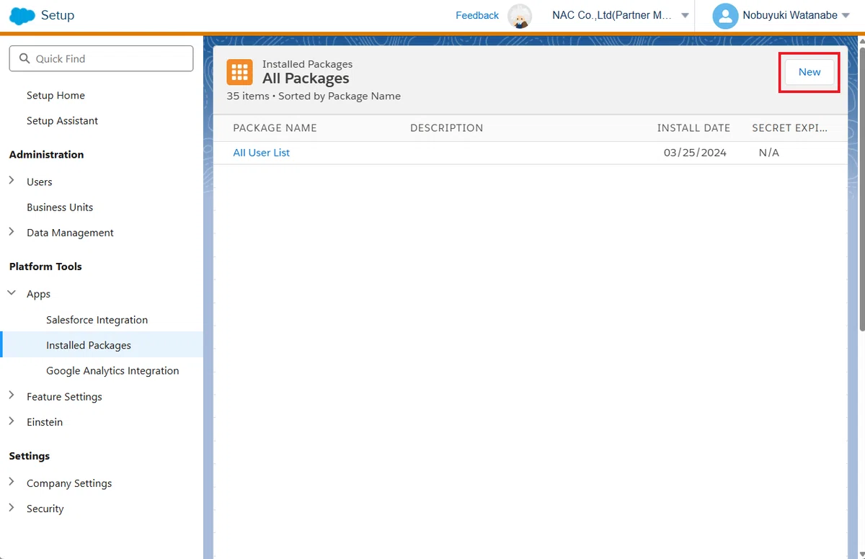Image resolution: width=865 pixels, height=559 pixels.
Task: Click the Nobuyuki Watanabe user name
Action: [x=790, y=15]
